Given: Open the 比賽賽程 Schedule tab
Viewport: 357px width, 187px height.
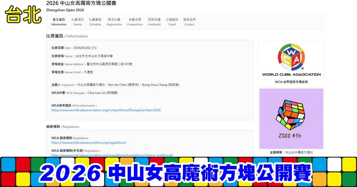Looking at the screenshot, I should click(x=95, y=22).
